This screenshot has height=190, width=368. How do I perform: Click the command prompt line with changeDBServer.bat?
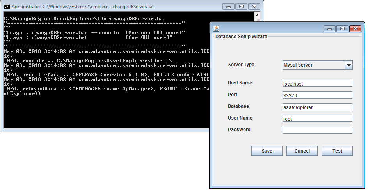(x=85, y=19)
